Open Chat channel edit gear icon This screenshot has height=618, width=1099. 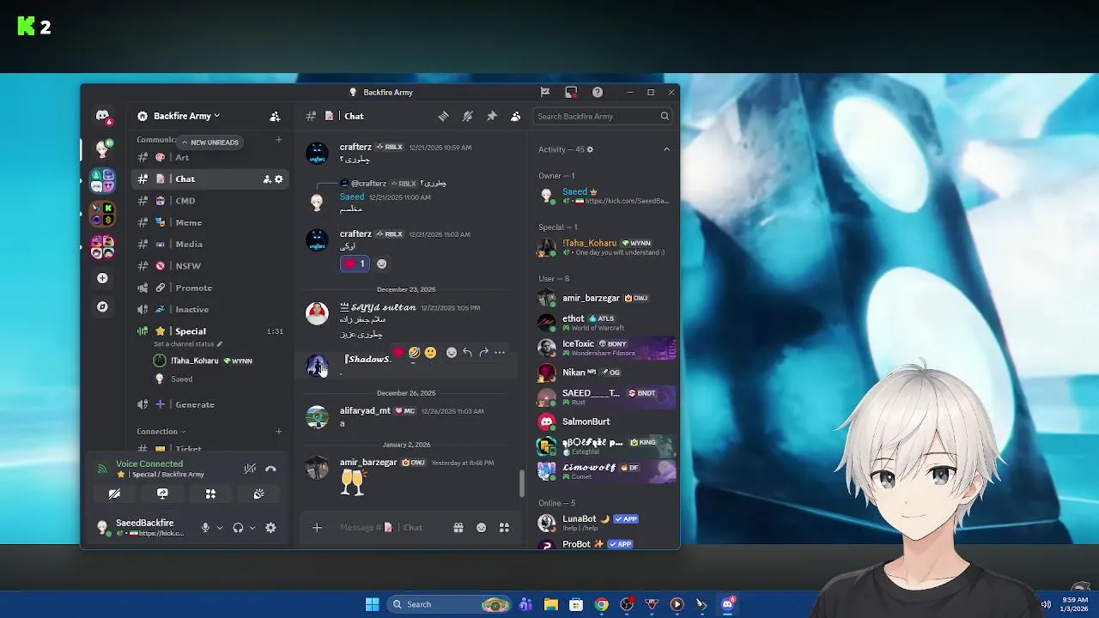pyautogui.click(x=278, y=179)
